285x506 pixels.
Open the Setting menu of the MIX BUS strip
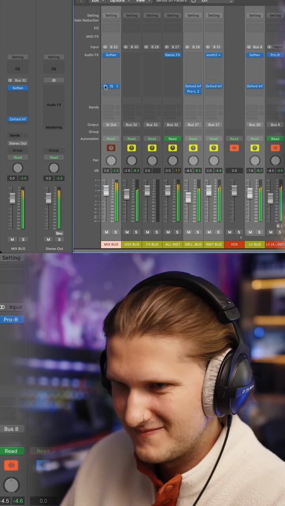point(111,16)
